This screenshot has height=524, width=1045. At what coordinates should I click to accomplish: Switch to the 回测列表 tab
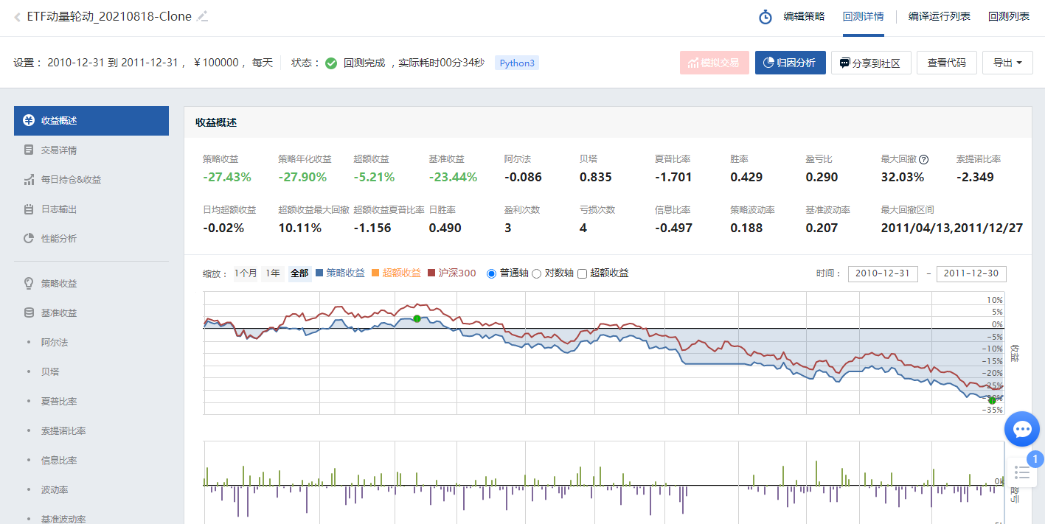pyautogui.click(x=1009, y=16)
